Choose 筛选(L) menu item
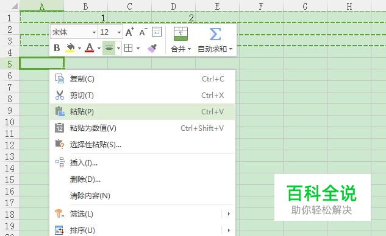Viewport: 386px width, 236px height. (142, 214)
